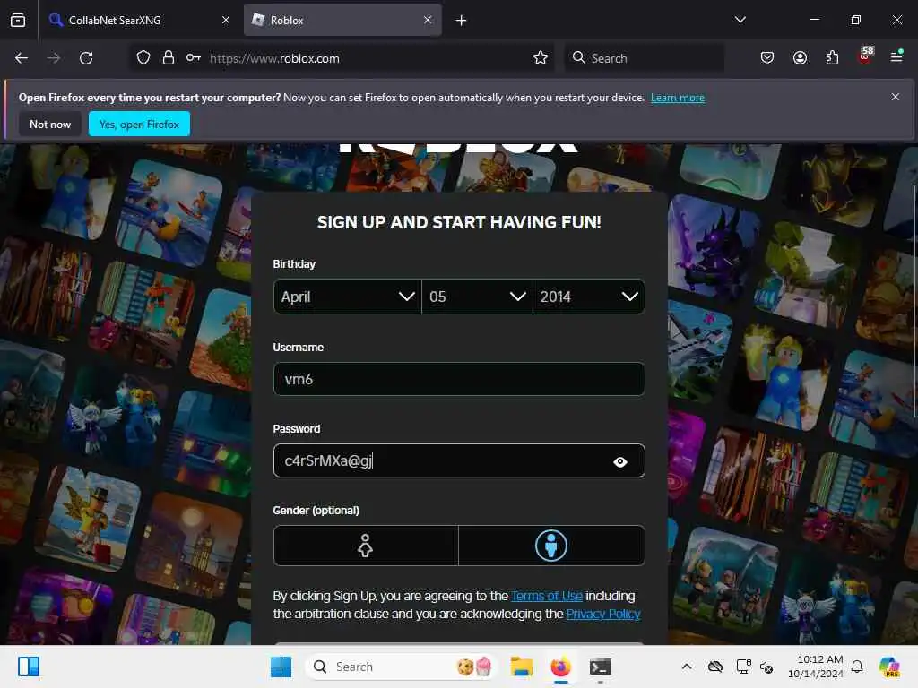Open the Copilot preview taskbar icon
Screen dimensions: 918x688
click(889, 666)
